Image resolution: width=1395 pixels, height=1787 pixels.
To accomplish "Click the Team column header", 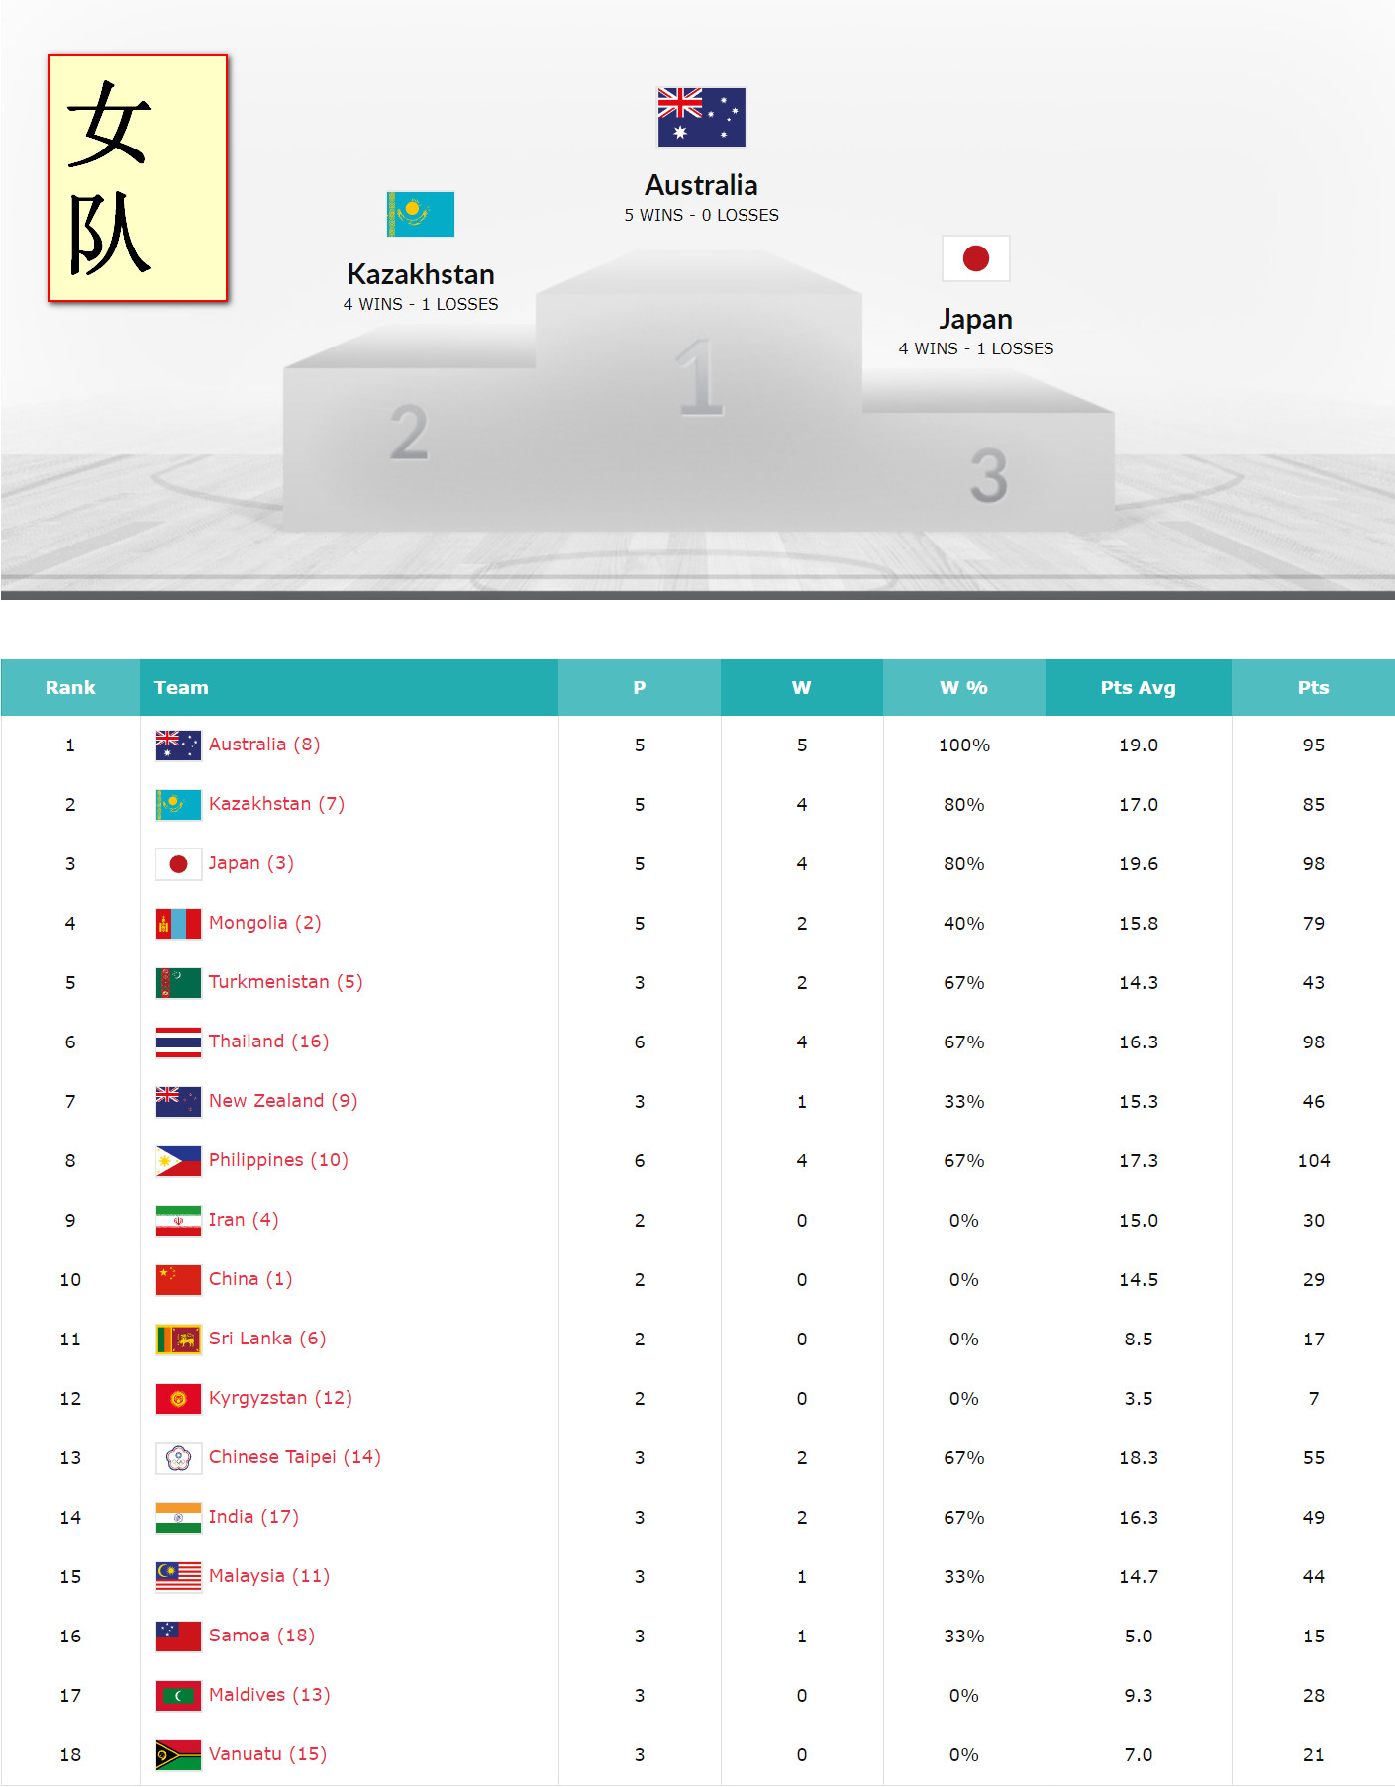I will coord(349,688).
